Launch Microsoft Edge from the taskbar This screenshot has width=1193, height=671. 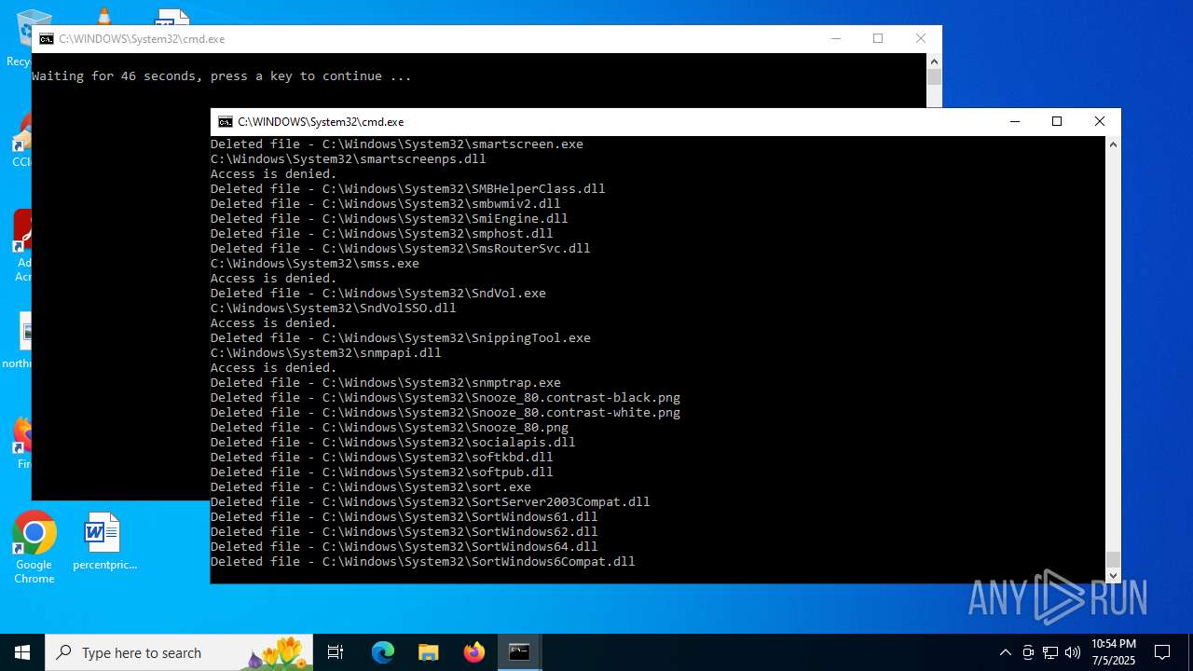(383, 652)
